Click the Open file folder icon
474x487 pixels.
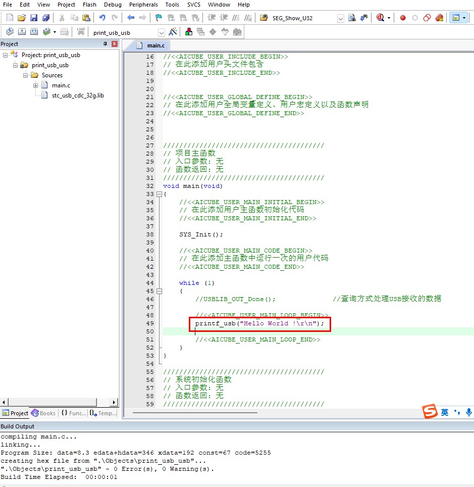[x=21, y=18]
